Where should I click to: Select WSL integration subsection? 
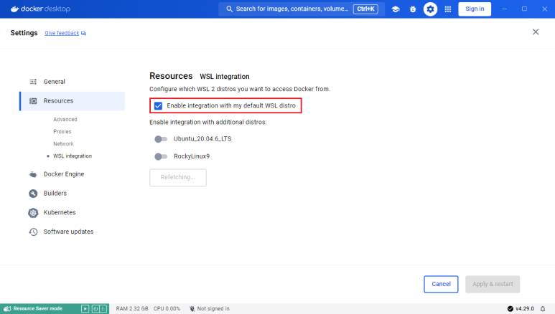tap(73, 156)
